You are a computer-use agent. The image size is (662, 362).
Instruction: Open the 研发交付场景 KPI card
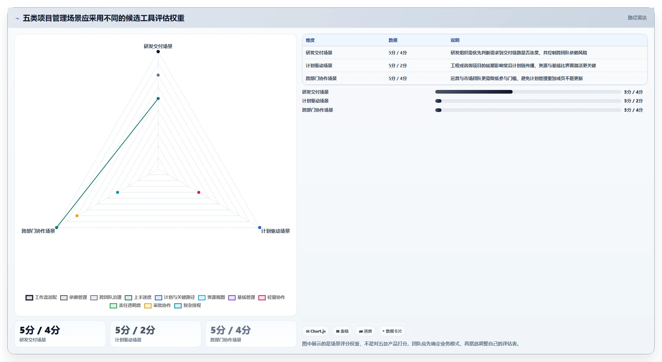point(60,334)
